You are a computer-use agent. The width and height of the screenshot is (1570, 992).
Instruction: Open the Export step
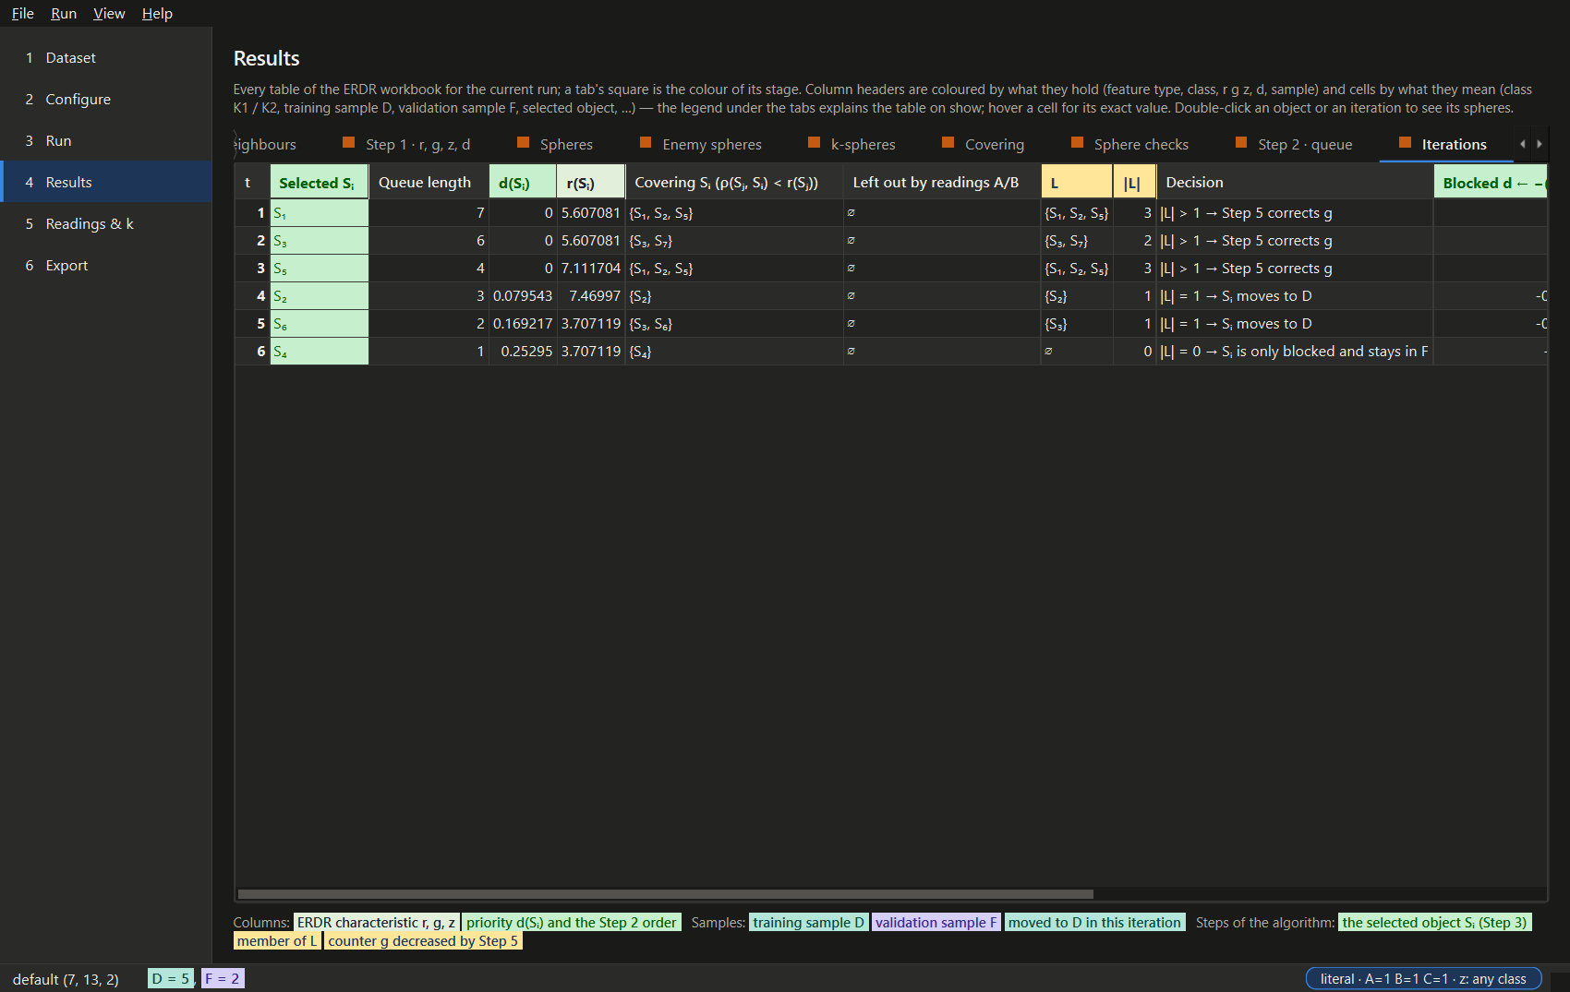(x=106, y=265)
